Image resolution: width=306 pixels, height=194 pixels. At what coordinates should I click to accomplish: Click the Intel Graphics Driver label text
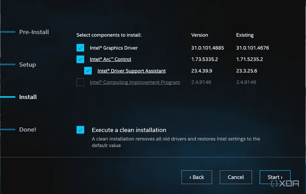click(x=114, y=48)
